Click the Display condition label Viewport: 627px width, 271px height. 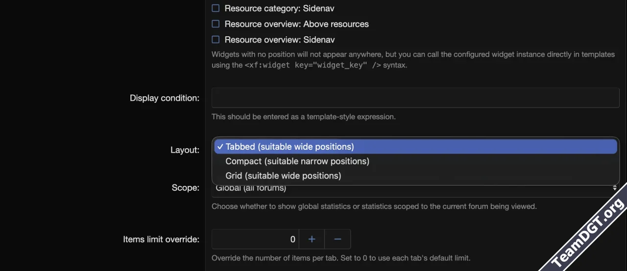coord(164,98)
